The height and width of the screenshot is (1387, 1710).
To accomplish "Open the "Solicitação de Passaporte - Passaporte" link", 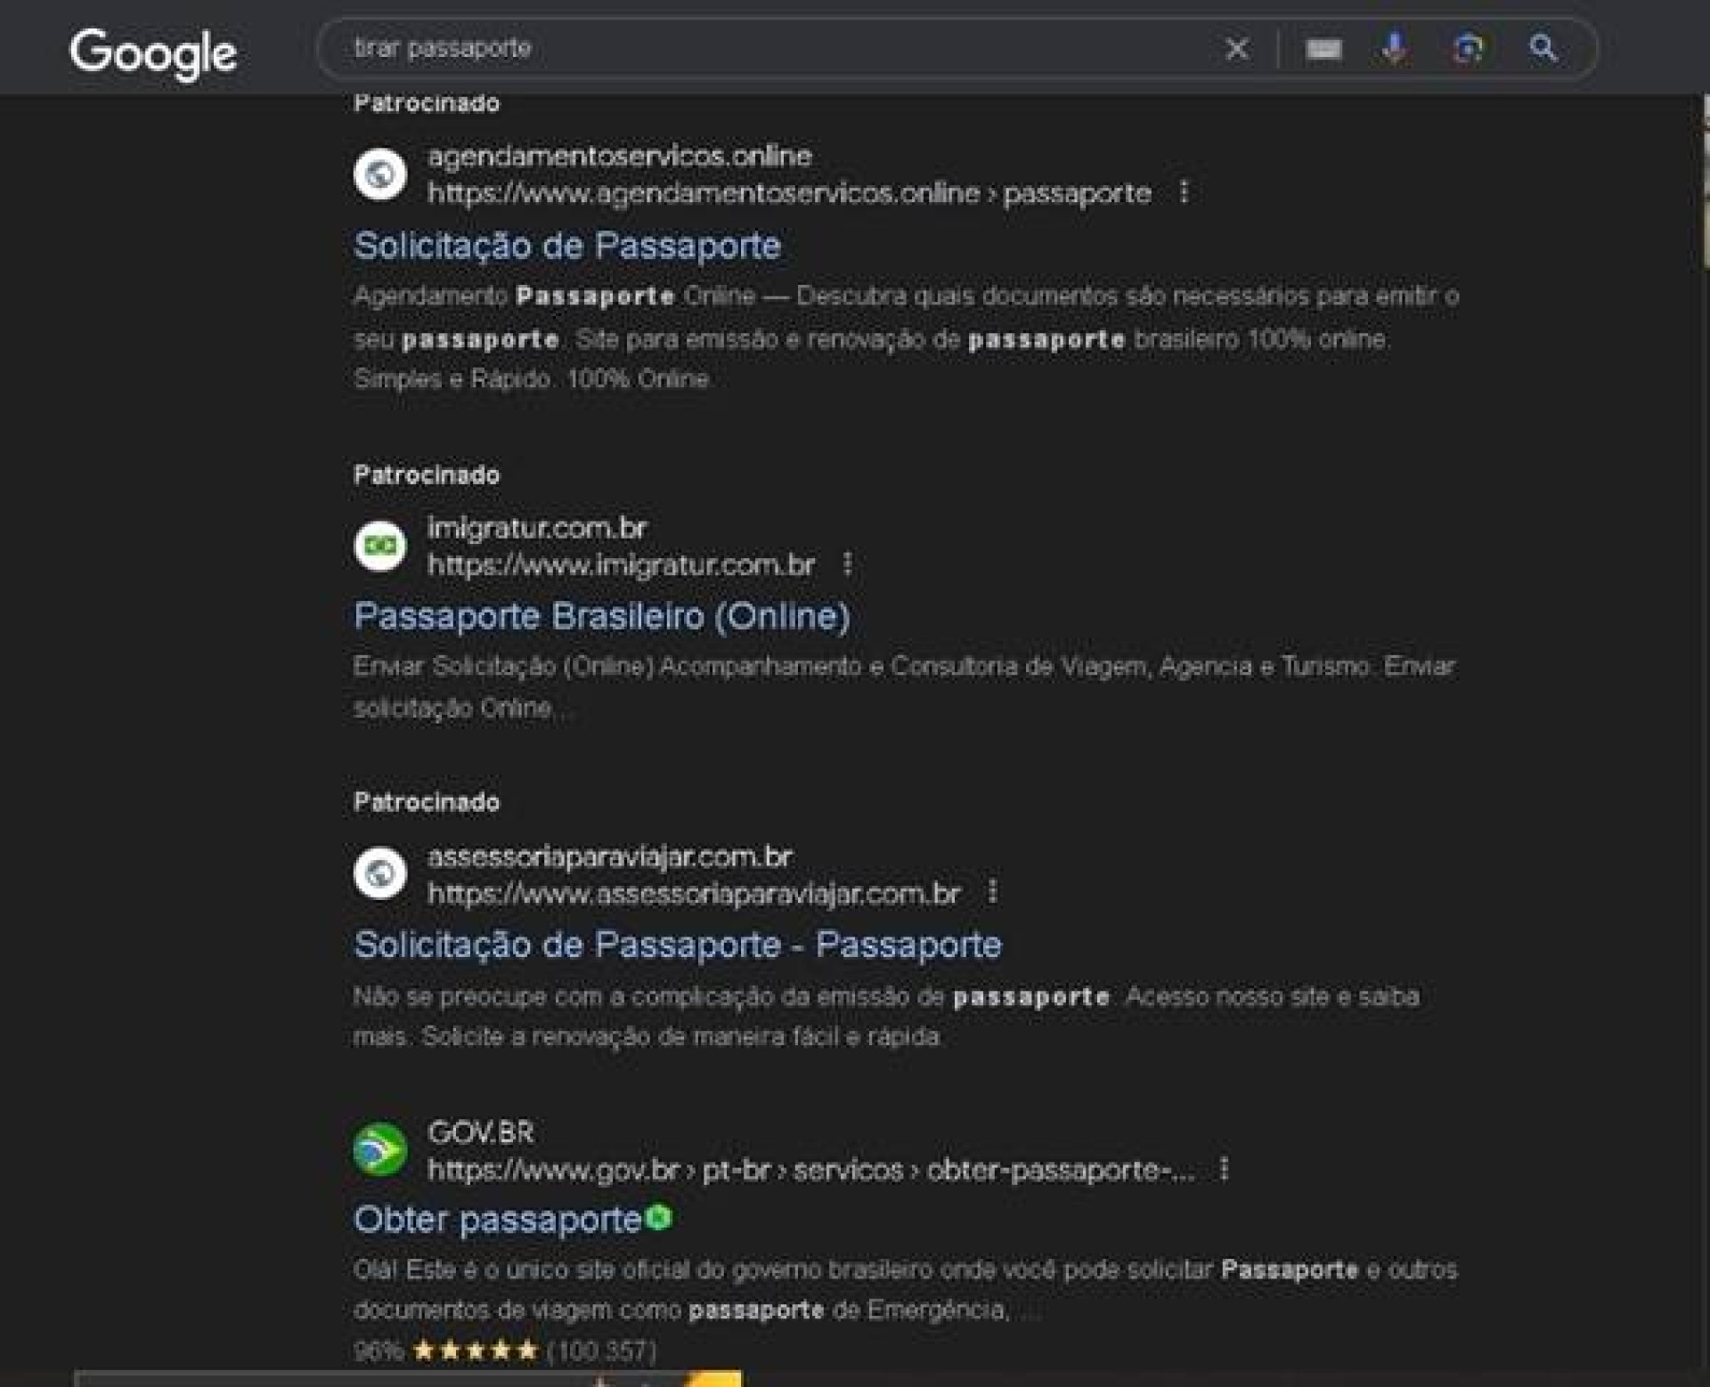I will [677, 945].
